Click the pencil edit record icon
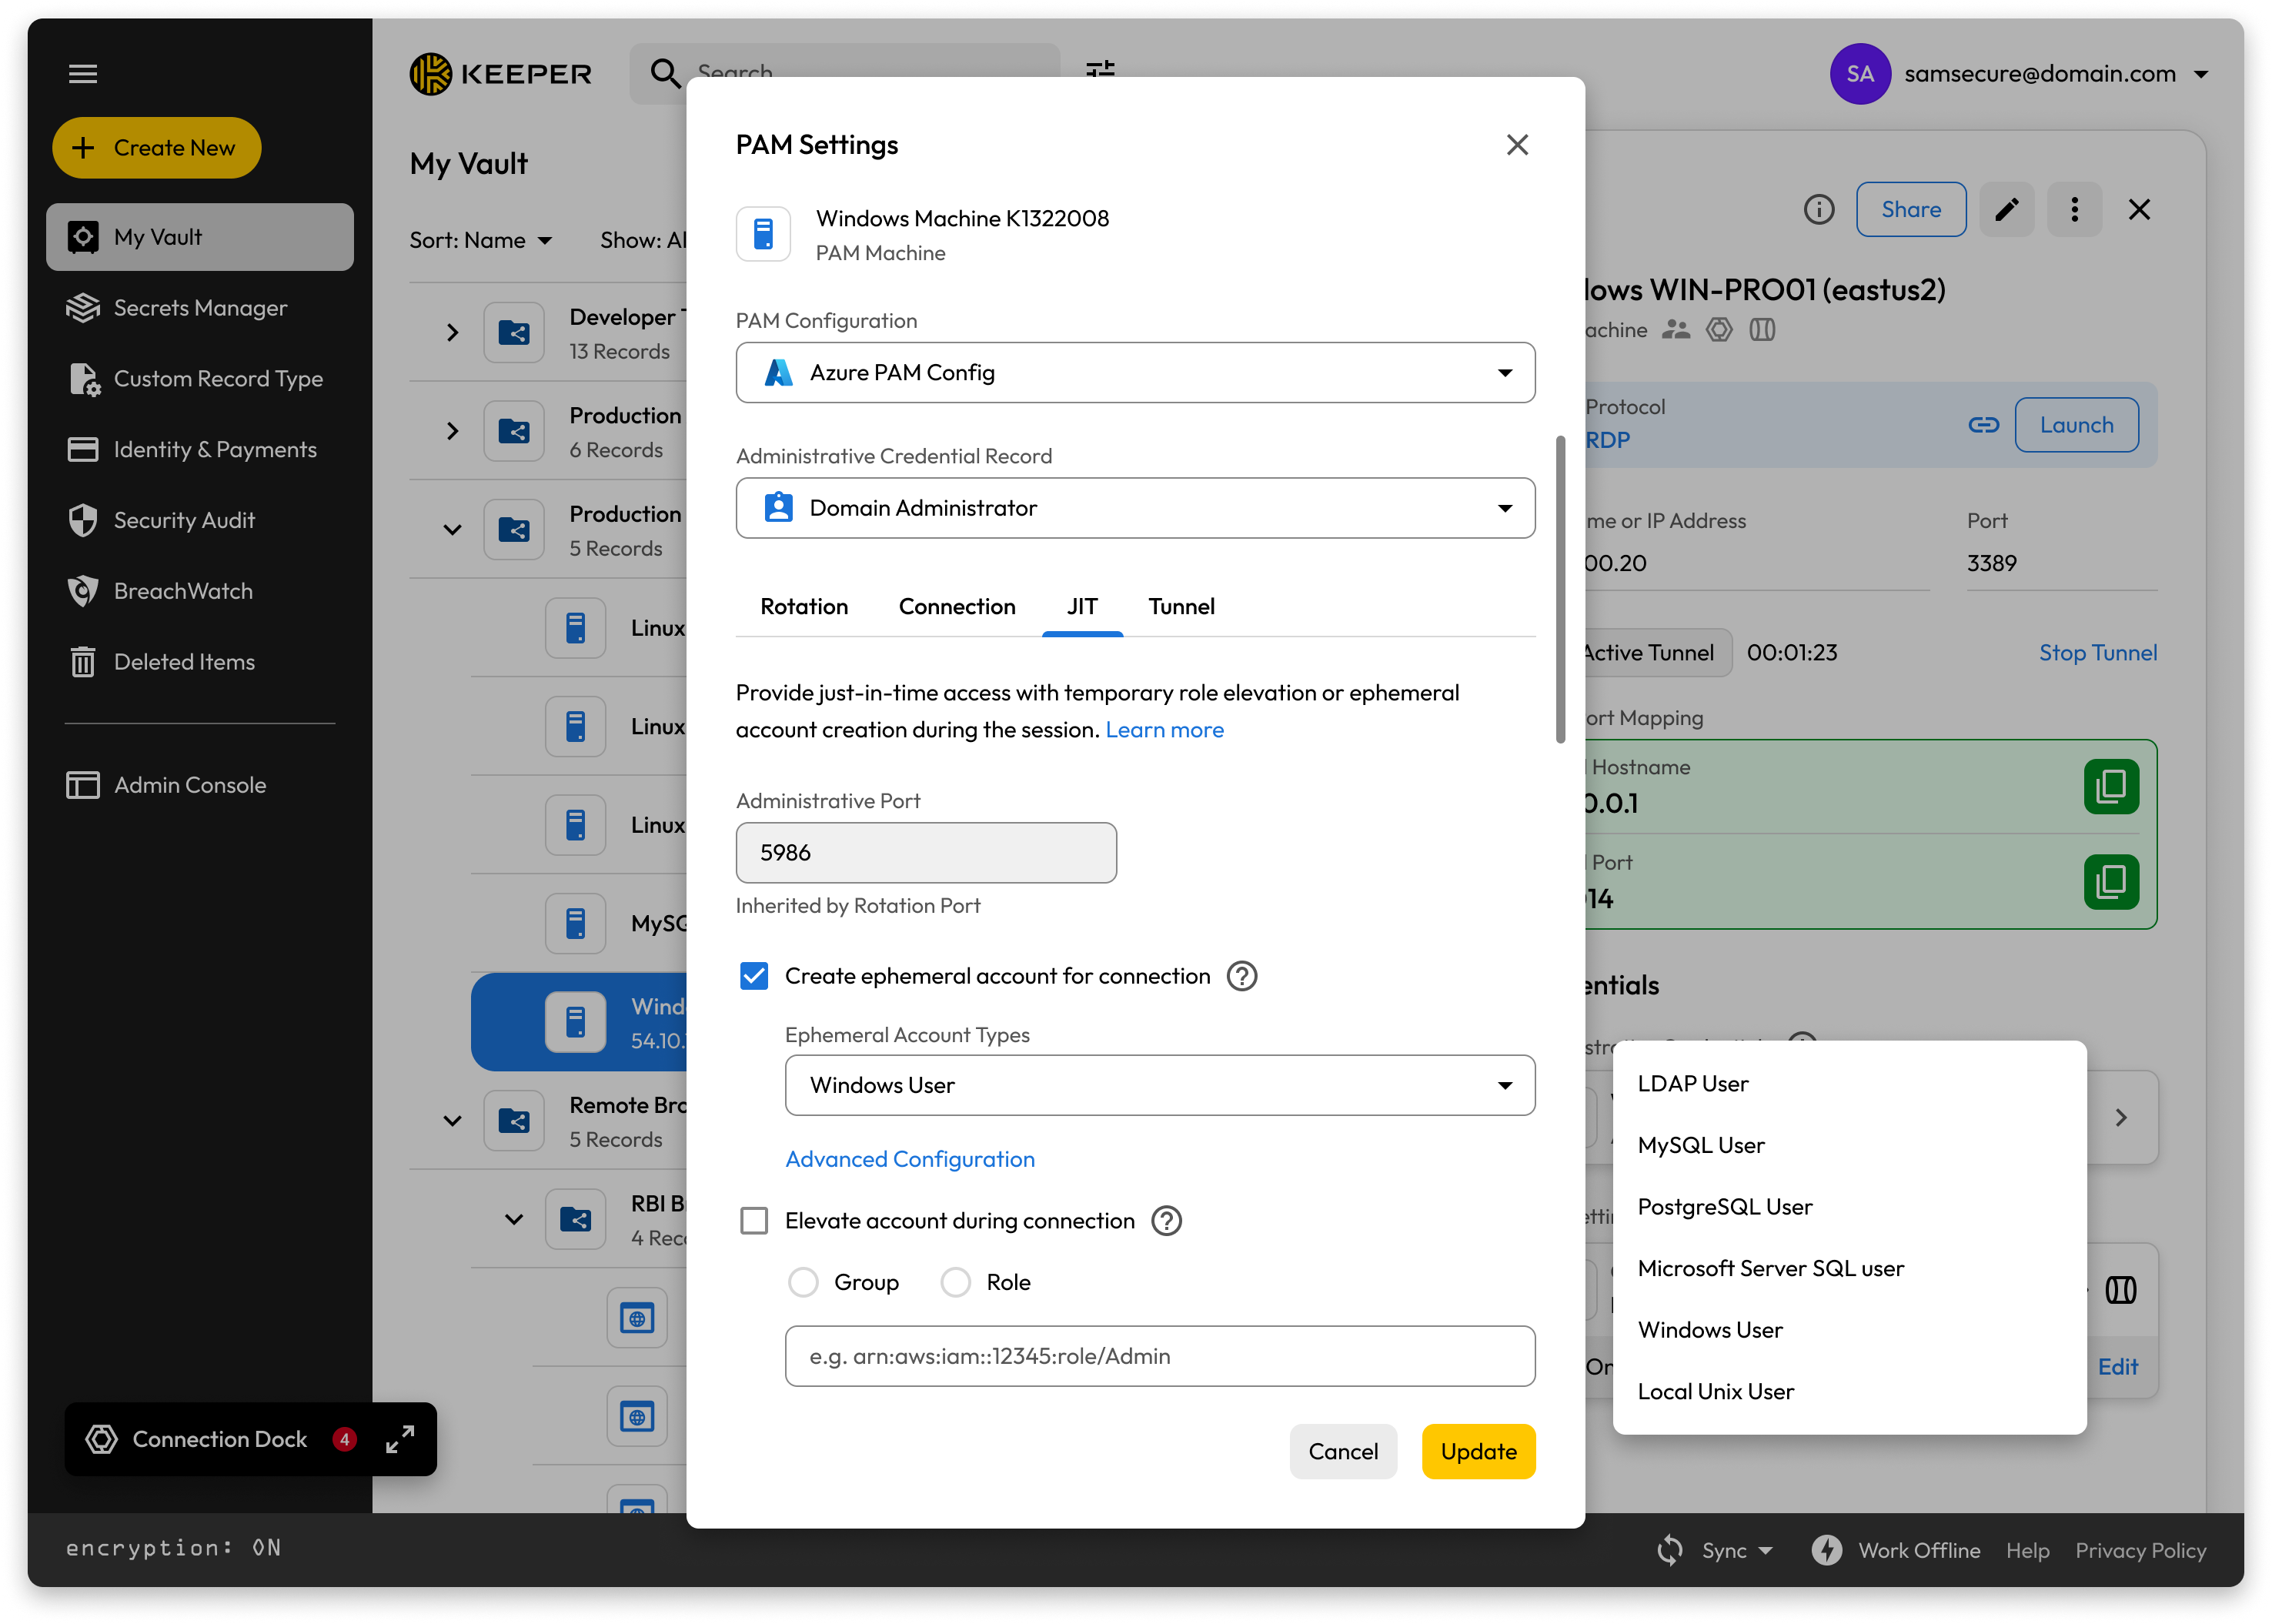 (2006, 209)
